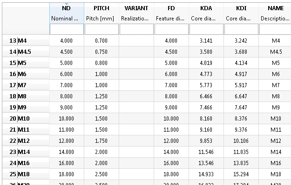Click pitch cell 0.700
Viewport: 291px width, 185px height.
click(102, 41)
